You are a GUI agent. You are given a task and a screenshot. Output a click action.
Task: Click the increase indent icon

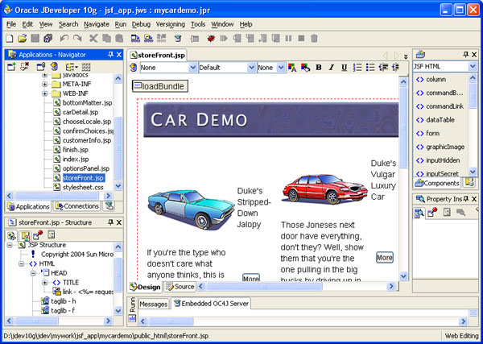(396, 68)
